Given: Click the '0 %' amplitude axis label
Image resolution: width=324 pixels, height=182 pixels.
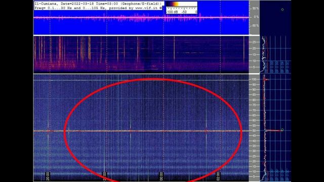Looking at the screenshot, I should 256,17.
